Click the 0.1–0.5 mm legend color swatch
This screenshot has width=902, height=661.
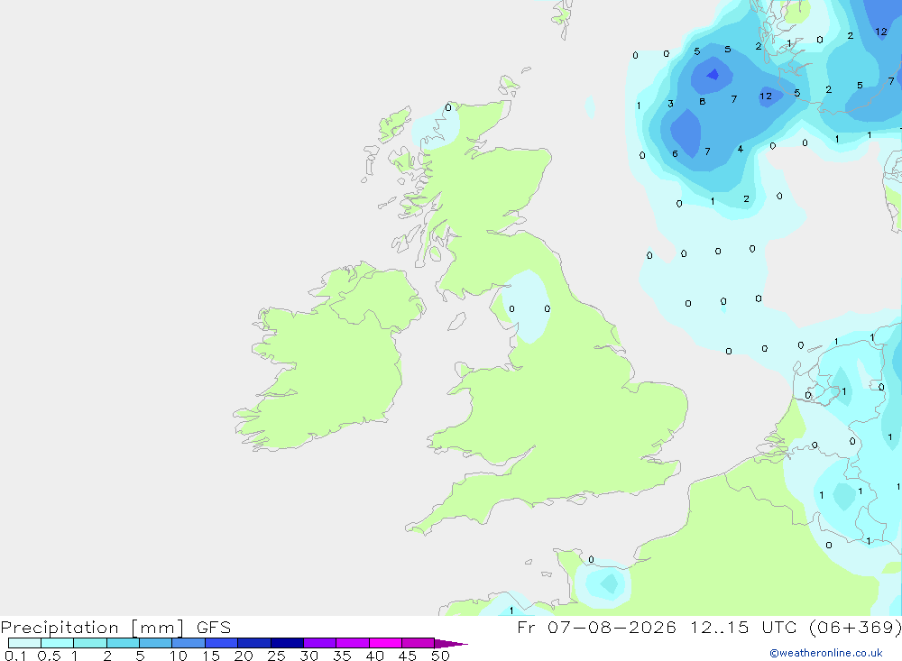click(x=24, y=643)
